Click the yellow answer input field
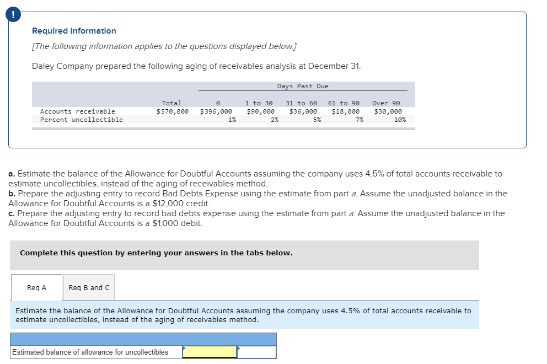547x364 pixels. pyautogui.click(x=209, y=352)
